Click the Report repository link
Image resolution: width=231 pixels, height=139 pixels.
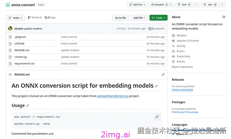point(182,67)
